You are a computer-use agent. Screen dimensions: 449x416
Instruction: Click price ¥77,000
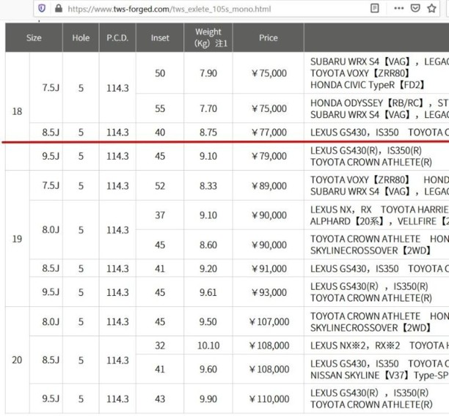(x=269, y=133)
